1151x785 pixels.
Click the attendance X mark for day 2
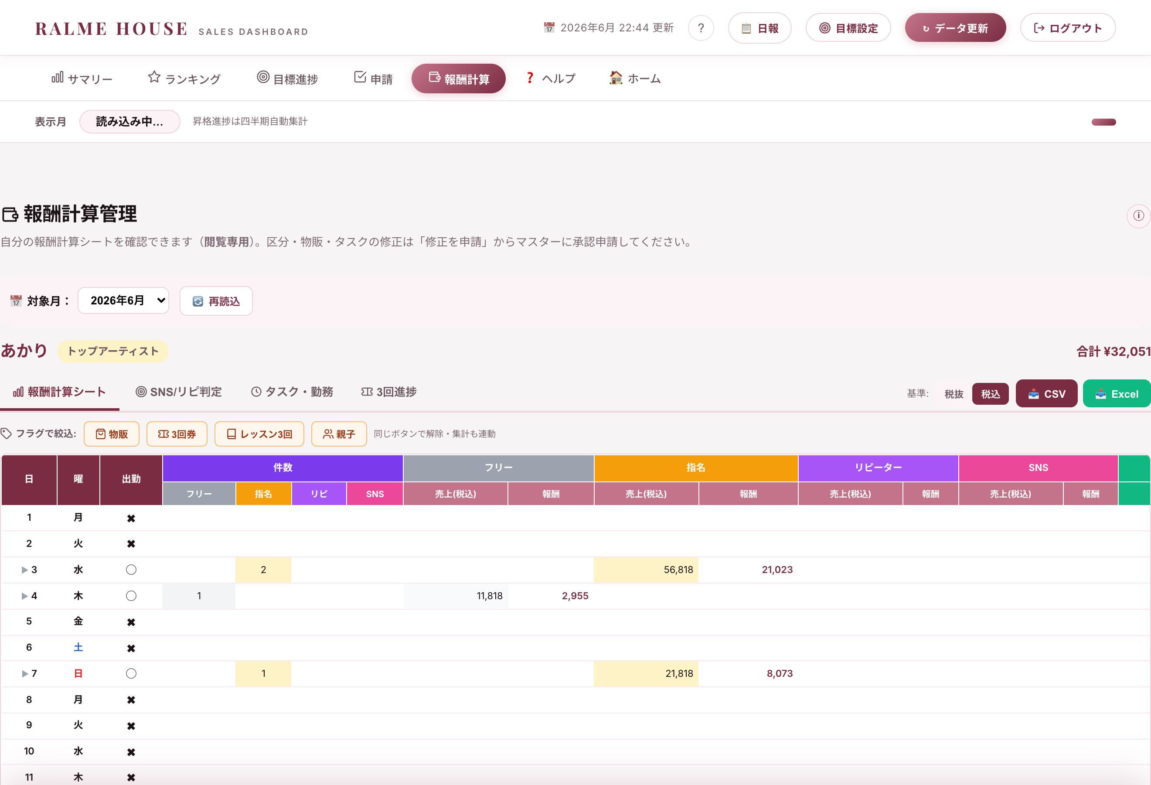[x=131, y=544]
